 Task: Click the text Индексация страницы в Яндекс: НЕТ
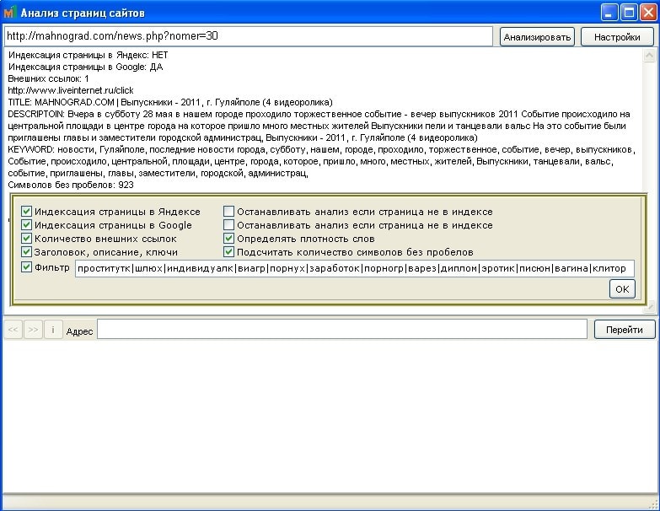pos(89,55)
